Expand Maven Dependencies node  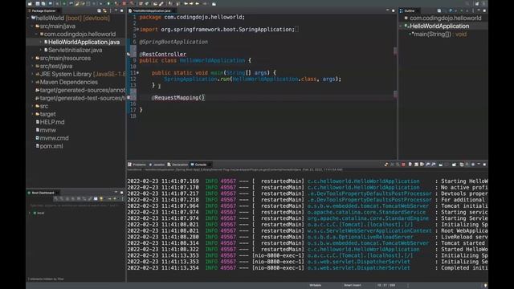pyautogui.click(x=32, y=82)
